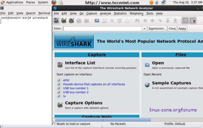Open a capture file via the folder toolbar icon

97,21
